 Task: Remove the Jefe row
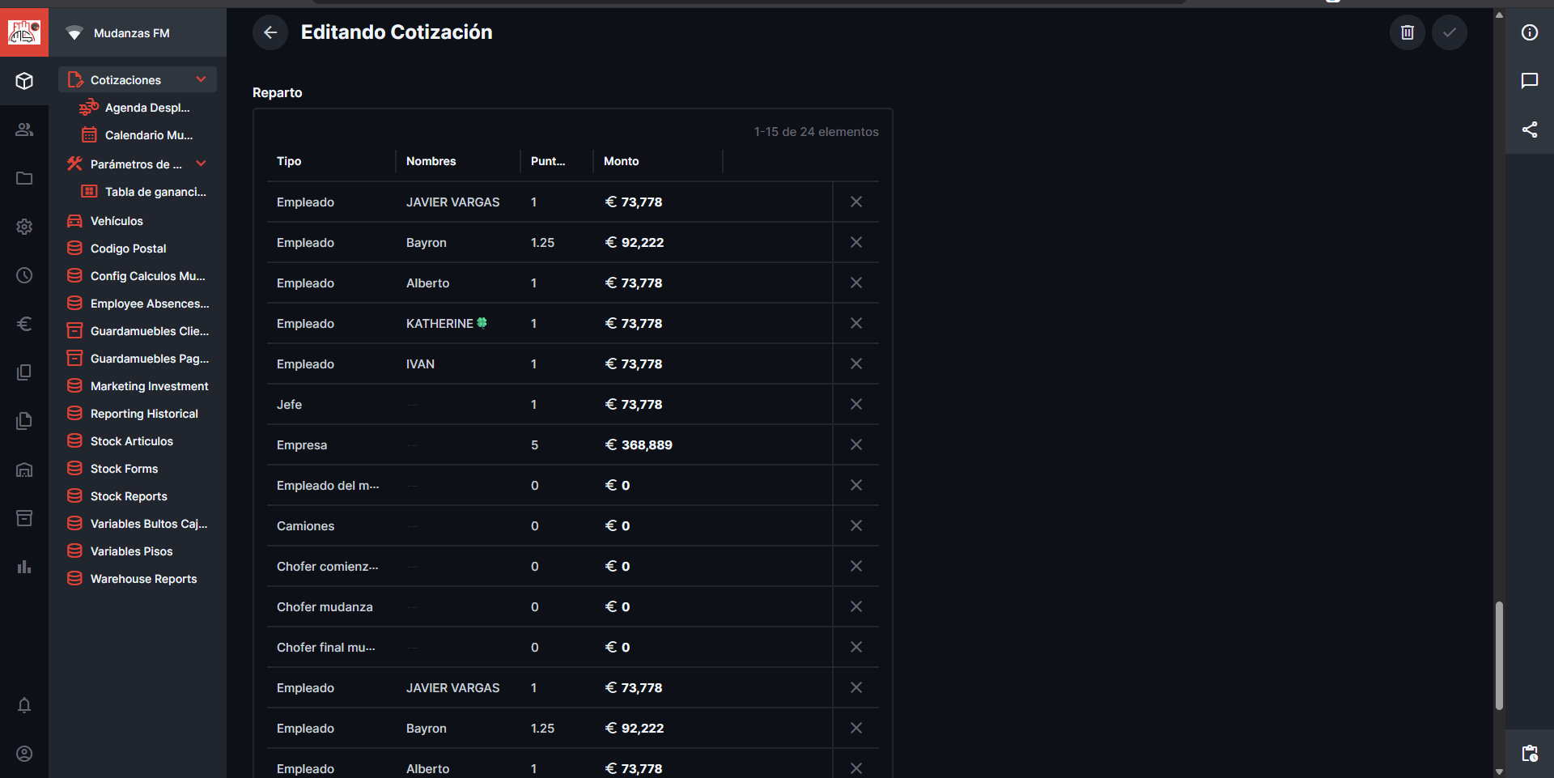[x=856, y=404]
